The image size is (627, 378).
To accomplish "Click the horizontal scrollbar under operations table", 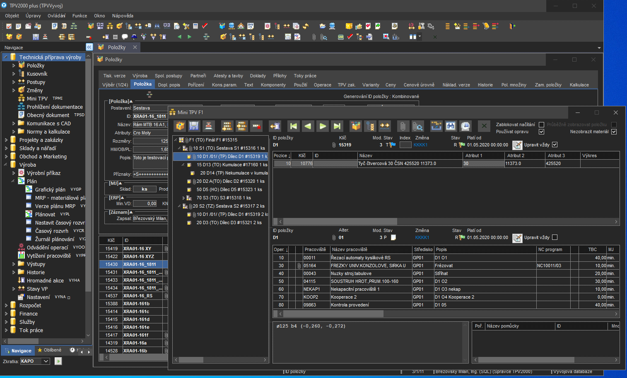I will [x=446, y=314].
